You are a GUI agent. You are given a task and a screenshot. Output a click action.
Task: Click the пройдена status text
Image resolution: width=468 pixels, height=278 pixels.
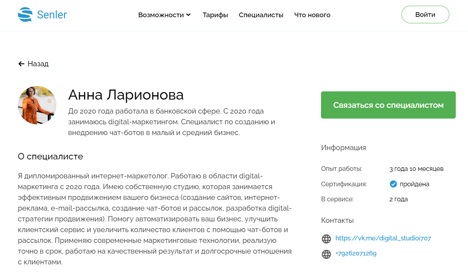click(x=414, y=184)
